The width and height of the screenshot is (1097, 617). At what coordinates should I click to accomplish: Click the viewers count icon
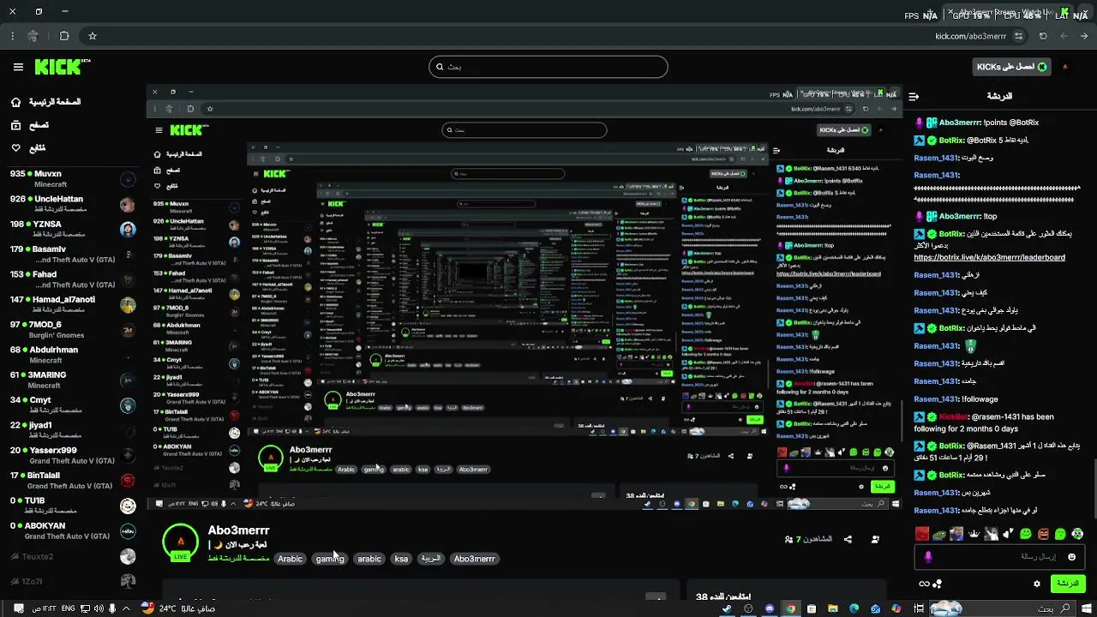coord(789,539)
